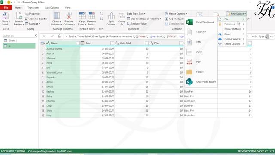Image resolution: width=275 pixels, height=155 pixels.
Task: Collapse the Queries pane
Action: (36, 35)
